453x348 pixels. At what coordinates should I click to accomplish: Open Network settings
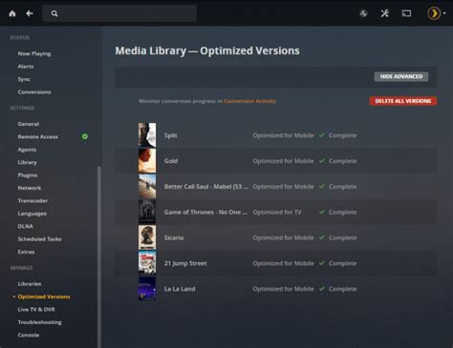point(30,188)
